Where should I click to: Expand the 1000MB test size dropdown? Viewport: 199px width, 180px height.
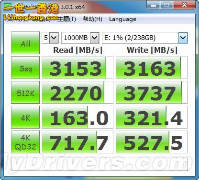tap(80, 38)
